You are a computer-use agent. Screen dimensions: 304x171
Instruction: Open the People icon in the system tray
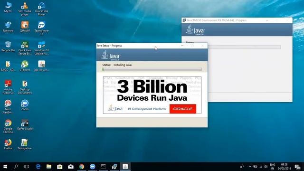point(242,167)
